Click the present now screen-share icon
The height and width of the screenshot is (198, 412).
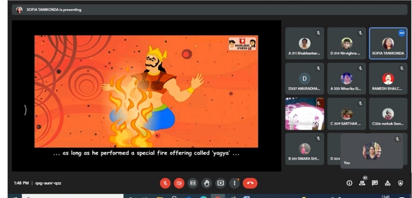(220, 183)
